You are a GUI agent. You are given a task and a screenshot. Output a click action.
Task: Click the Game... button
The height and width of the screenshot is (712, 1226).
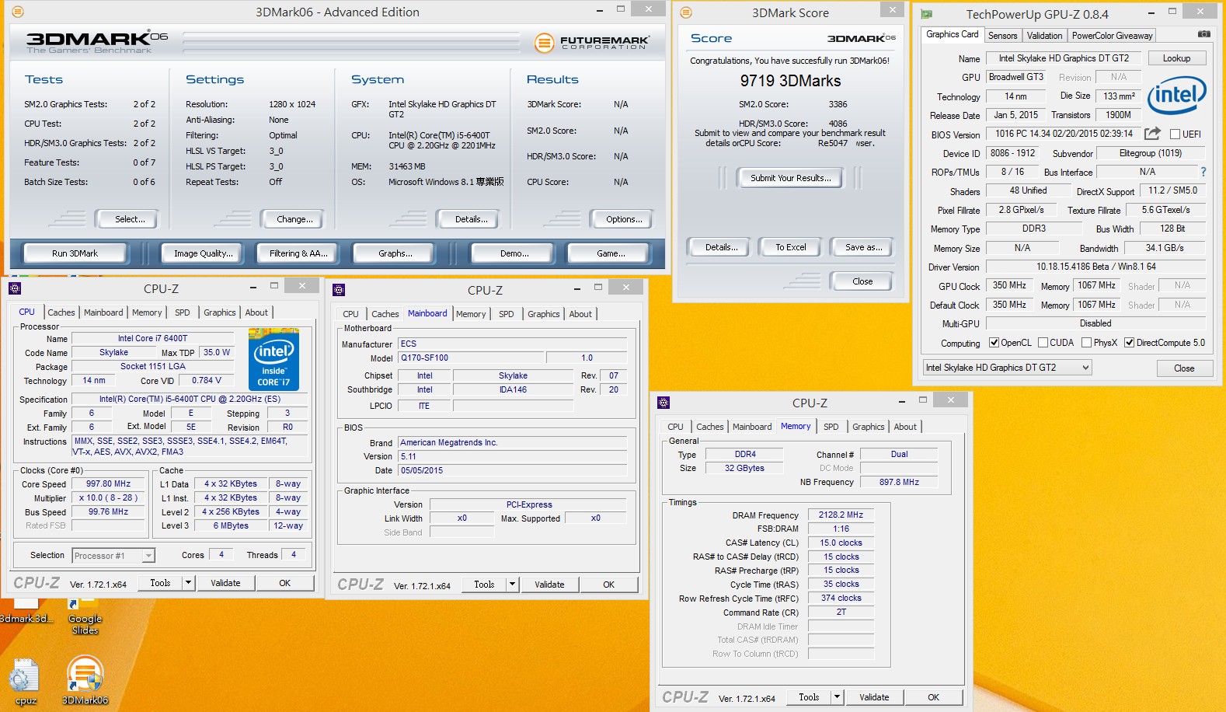(x=611, y=253)
